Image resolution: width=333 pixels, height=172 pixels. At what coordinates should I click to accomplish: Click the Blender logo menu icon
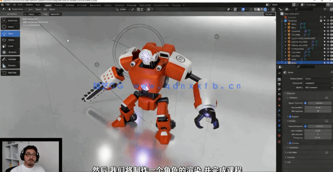point(2,5)
